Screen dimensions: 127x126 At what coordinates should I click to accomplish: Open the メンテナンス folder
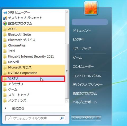pos(34,101)
